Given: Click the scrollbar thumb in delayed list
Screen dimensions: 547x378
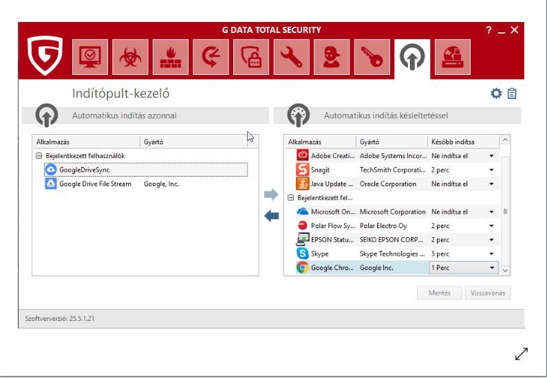Looking at the screenshot, I should (505, 211).
